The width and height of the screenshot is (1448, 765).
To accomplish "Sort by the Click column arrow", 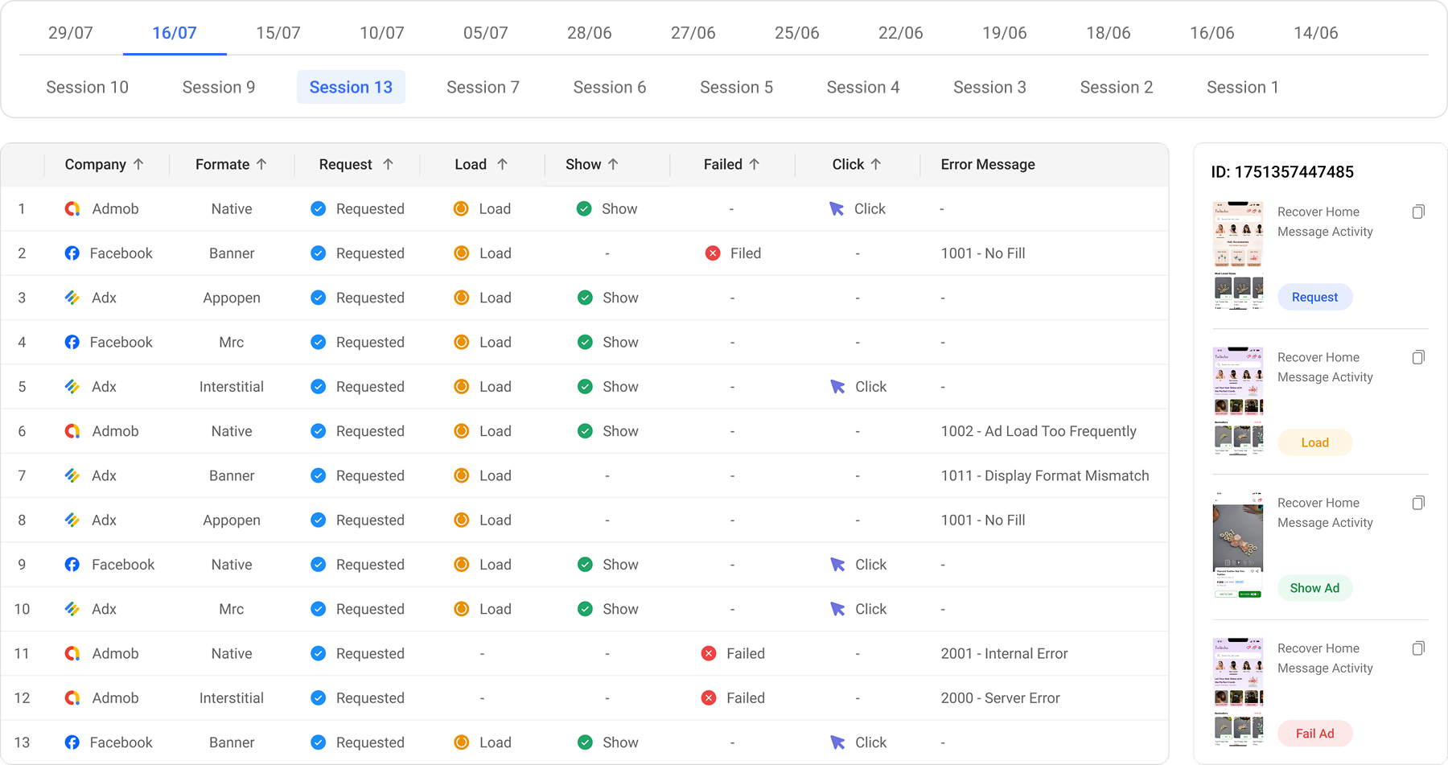I will pos(876,164).
